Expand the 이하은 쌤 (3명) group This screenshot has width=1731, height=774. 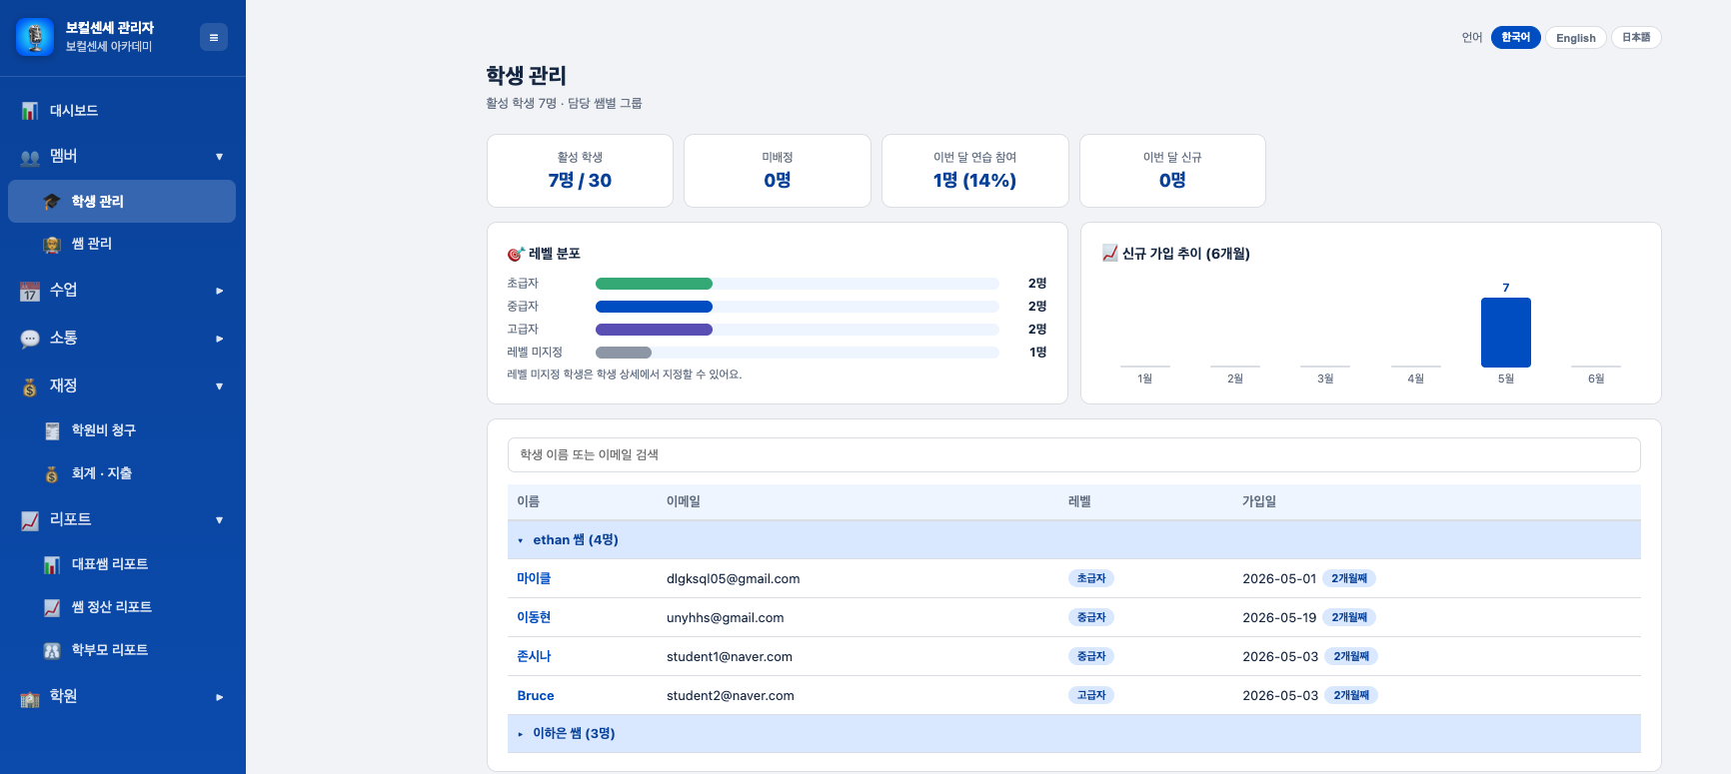coord(1074,733)
